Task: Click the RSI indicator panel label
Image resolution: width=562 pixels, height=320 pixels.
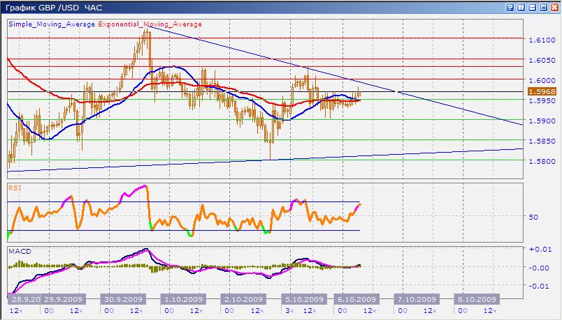Action: point(14,188)
